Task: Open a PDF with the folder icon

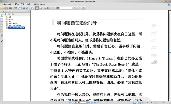Action: [x=3, y=8]
